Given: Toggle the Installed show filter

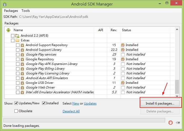Looking at the screenshot, I should click(x=44, y=103).
